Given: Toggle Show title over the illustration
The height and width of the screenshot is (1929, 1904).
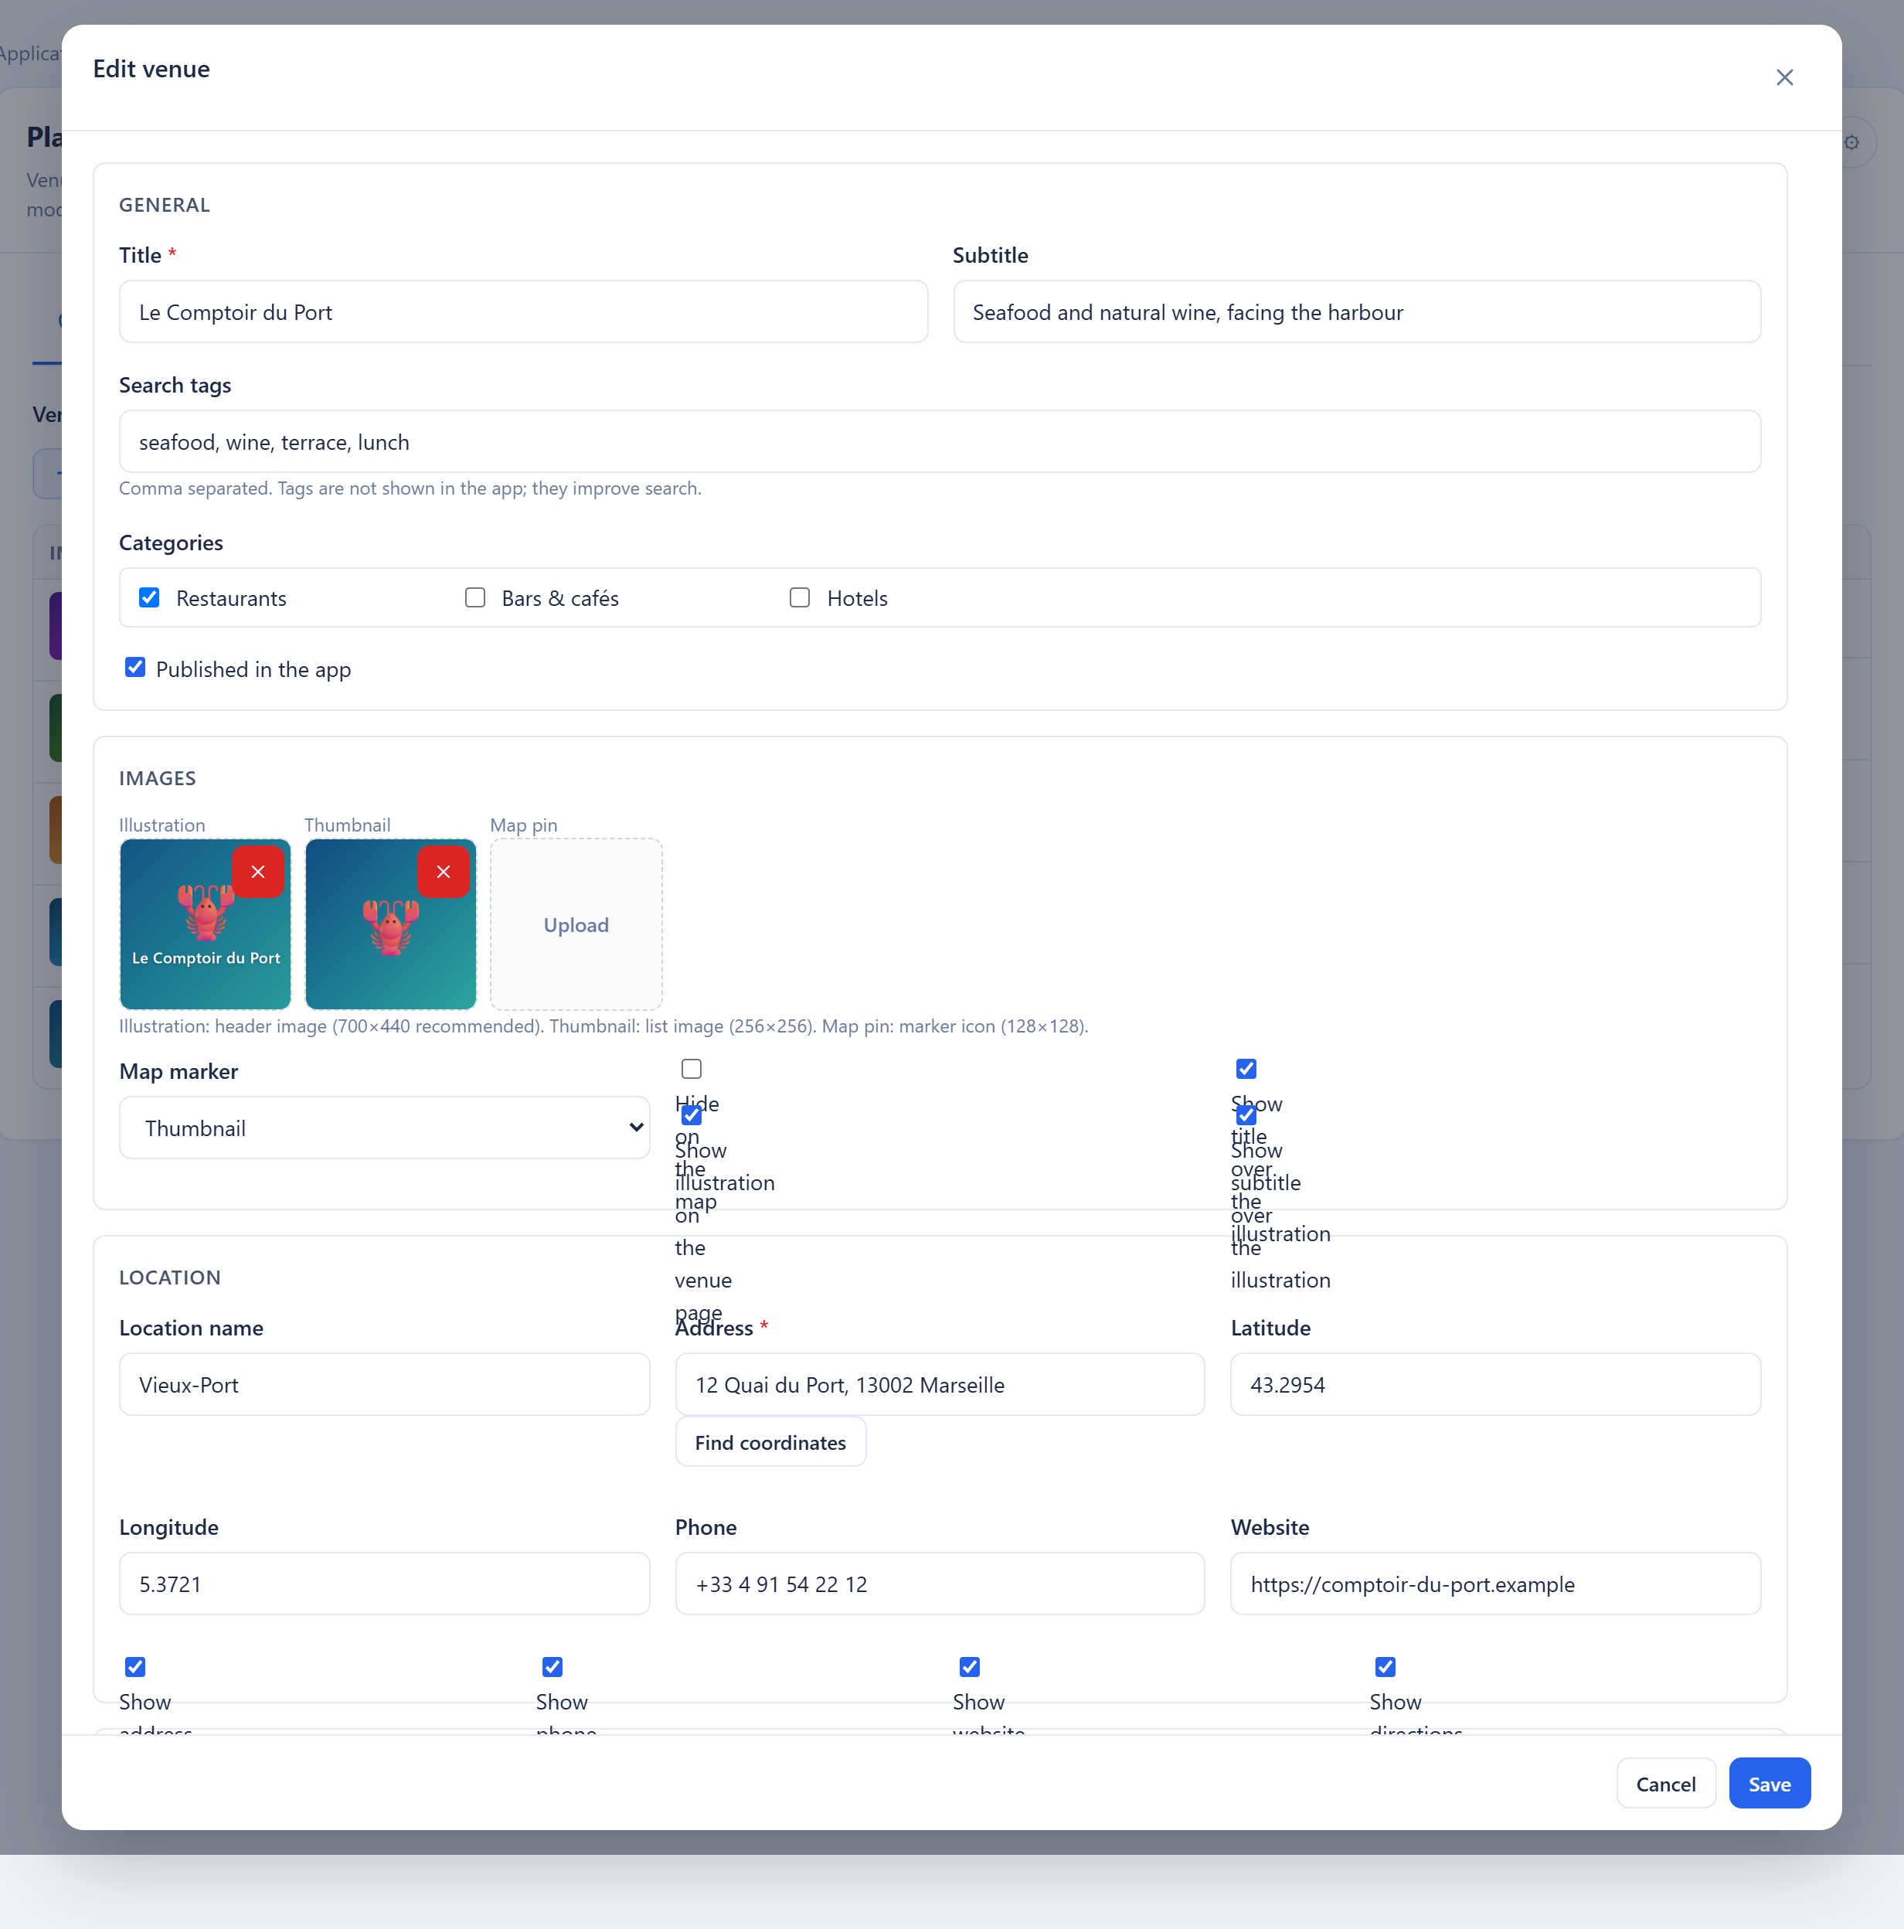Looking at the screenshot, I should (1246, 1068).
